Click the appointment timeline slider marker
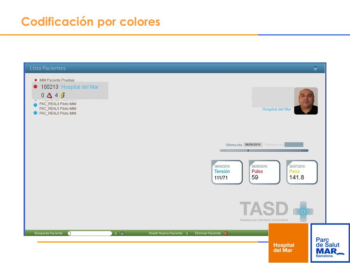Viewport: 350px width, 263px height. (x=248, y=150)
